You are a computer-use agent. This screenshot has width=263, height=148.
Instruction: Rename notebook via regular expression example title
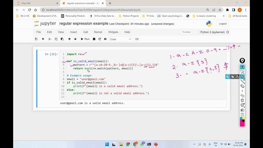(x=84, y=23)
